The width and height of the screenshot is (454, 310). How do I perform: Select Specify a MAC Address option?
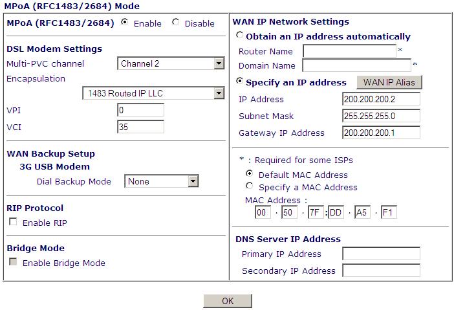[250, 186]
